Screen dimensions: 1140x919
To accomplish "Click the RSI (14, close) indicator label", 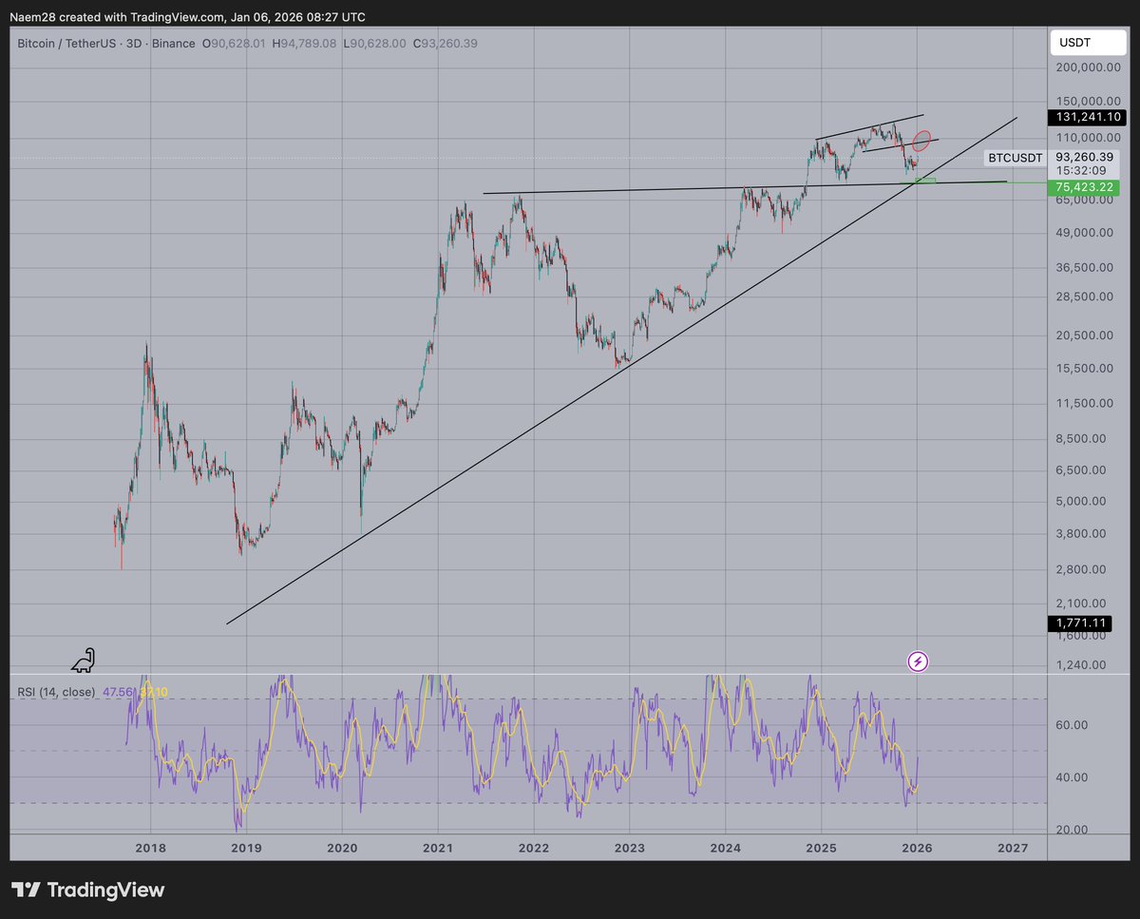I will tap(57, 692).
